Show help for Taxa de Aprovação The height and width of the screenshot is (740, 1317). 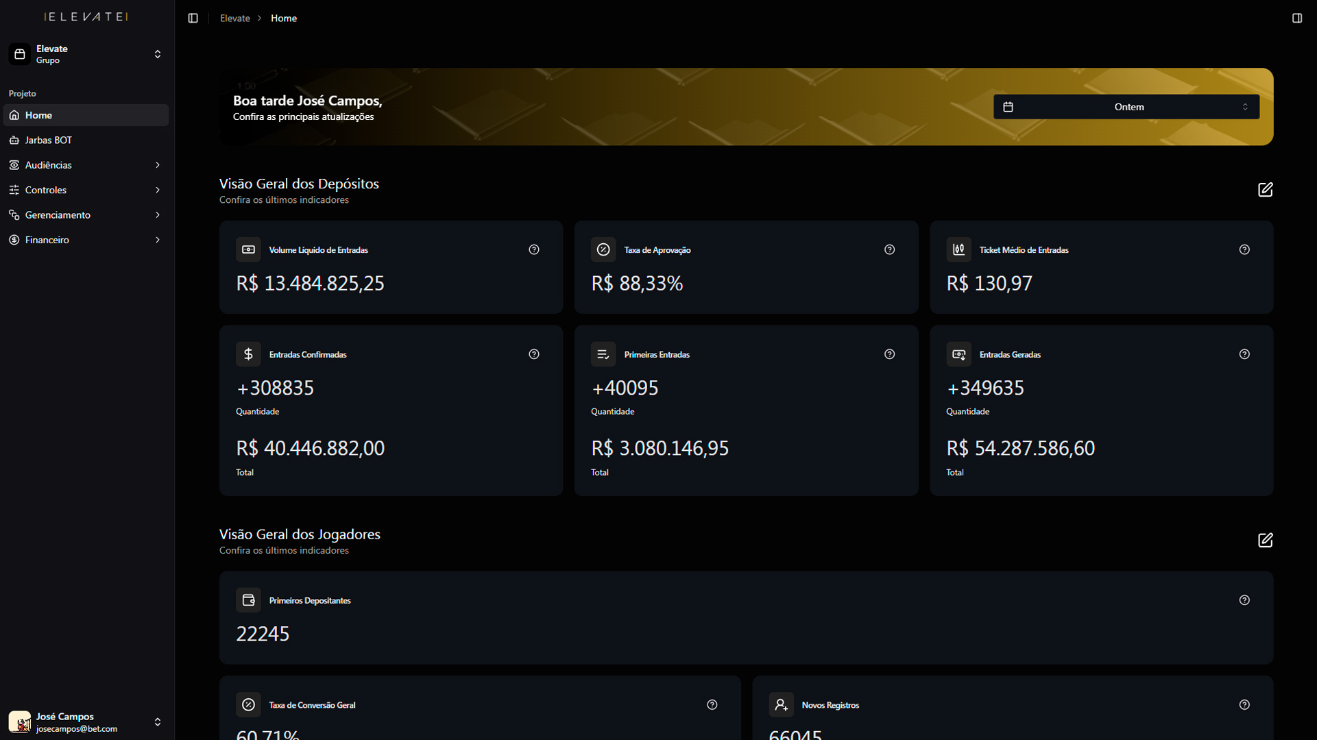(x=889, y=249)
